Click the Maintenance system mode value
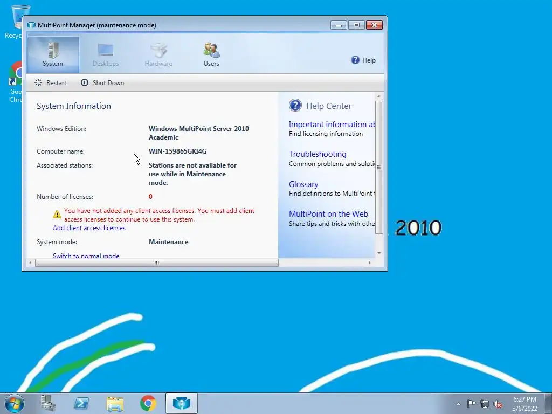 pos(168,242)
